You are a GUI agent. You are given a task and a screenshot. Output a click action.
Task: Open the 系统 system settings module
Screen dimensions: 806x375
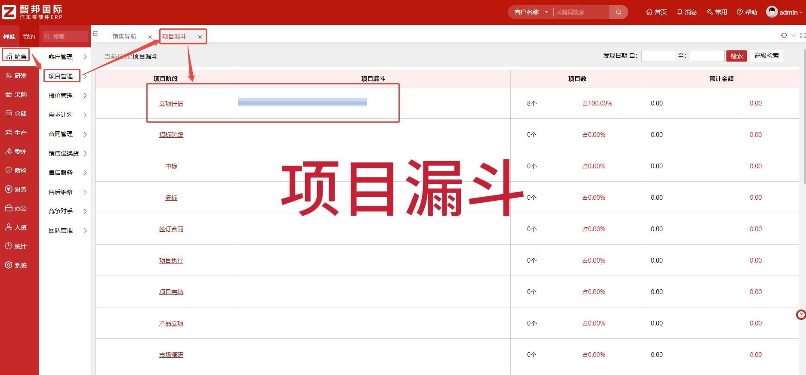pyautogui.click(x=16, y=265)
